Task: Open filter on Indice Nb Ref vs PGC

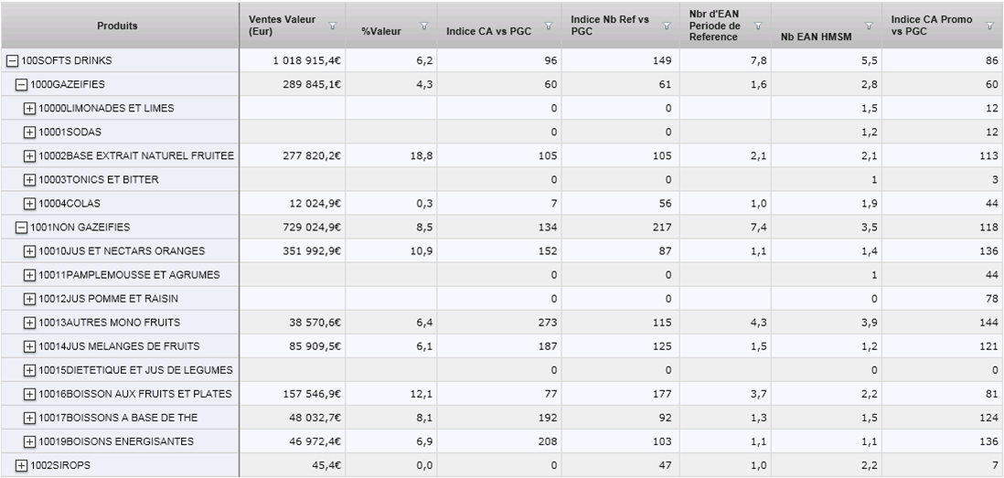Action: pyautogui.click(x=667, y=26)
